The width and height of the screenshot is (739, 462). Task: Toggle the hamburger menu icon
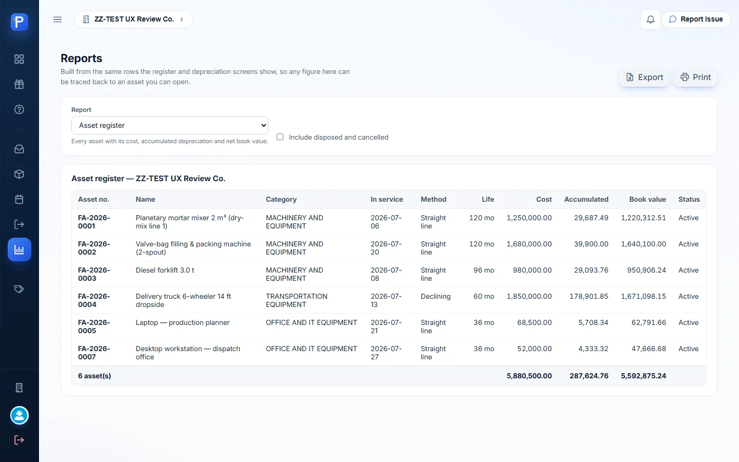(57, 20)
